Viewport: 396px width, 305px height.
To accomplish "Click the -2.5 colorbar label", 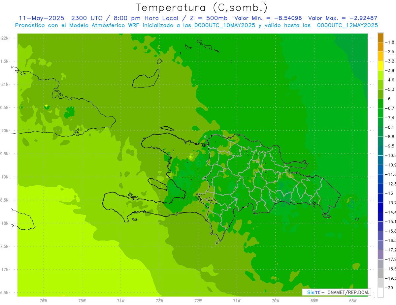I will coord(390,52).
